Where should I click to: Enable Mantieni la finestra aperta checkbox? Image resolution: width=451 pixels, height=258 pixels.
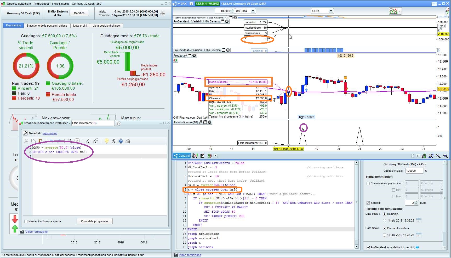click(x=26, y=222)
